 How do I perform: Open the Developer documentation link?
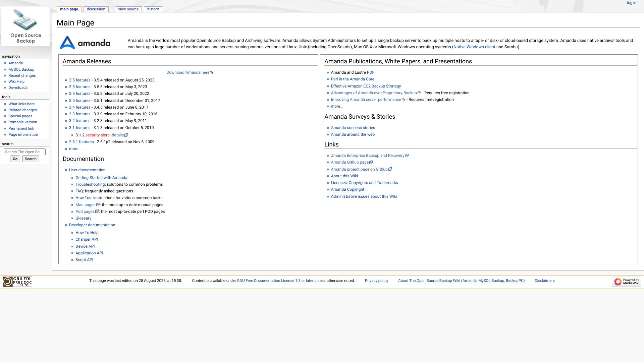pos(92,225)
